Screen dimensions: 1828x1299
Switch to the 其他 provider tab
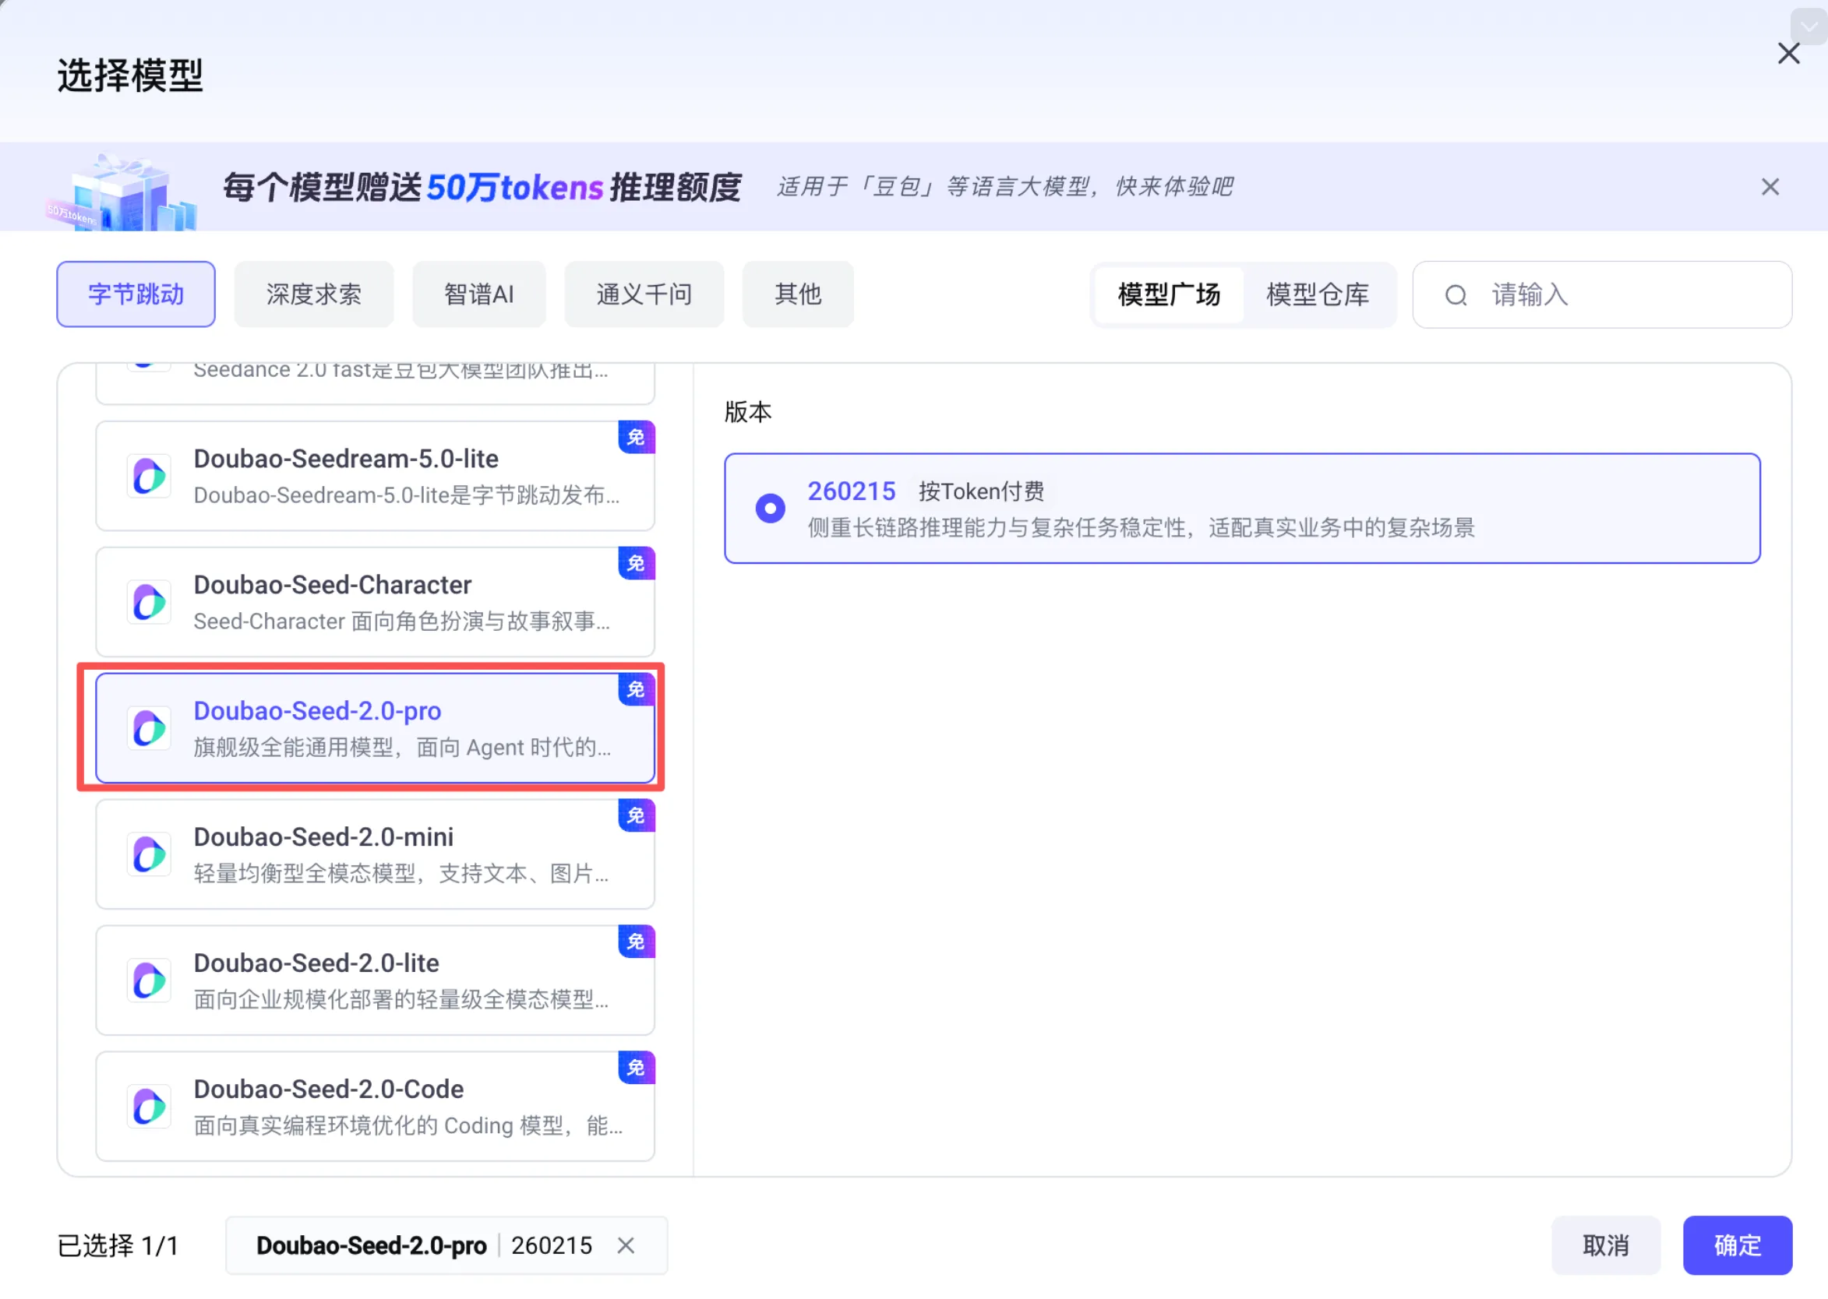click(x=798, y=294)
